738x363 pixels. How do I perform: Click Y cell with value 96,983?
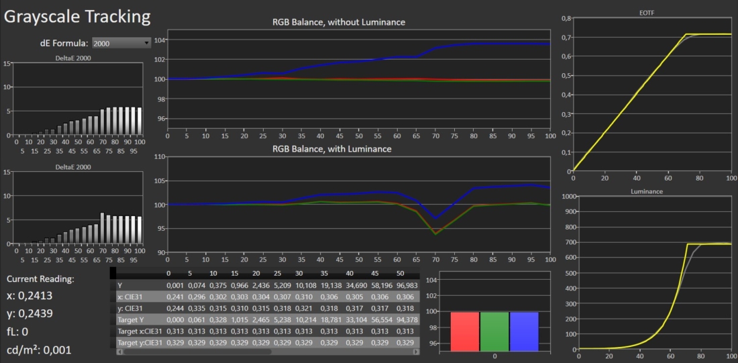(406, 285)
